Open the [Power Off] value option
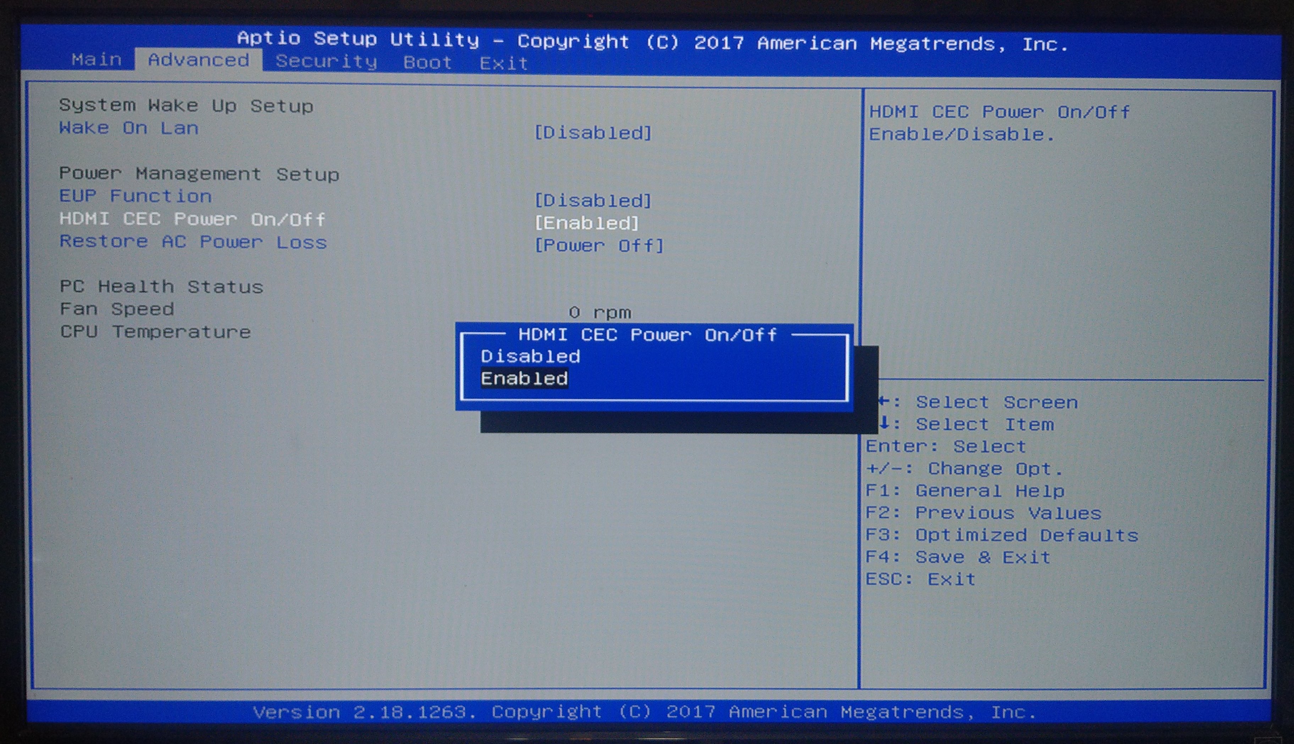1294x744 pixels. click(599, 245)
